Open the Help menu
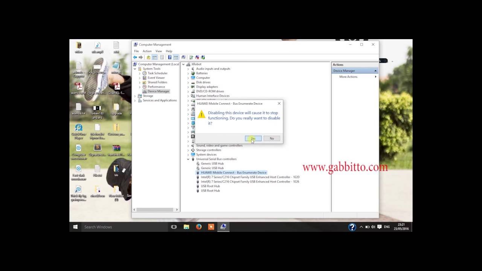Viewport: 482px width, 271px height. pyautogui.click(x=169, y=51)
